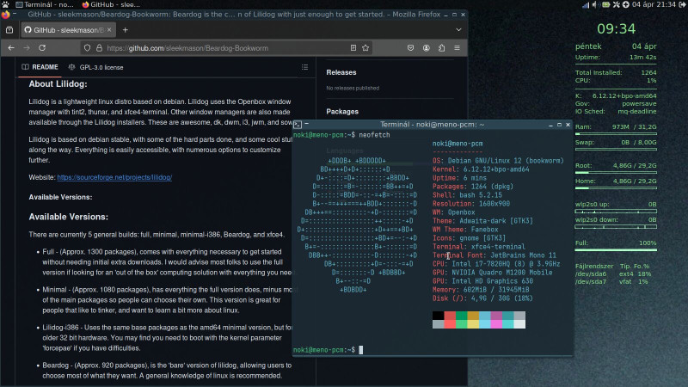Click the logout arrow in the panel
Image resolution: width=688 pixels, height=387 pixels.
pos(682,4)
